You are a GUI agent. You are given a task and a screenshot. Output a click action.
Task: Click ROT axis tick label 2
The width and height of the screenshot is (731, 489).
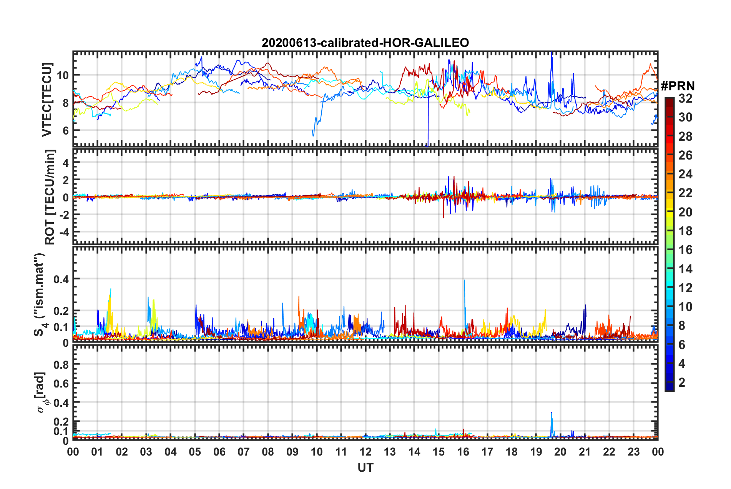(66, 180)
